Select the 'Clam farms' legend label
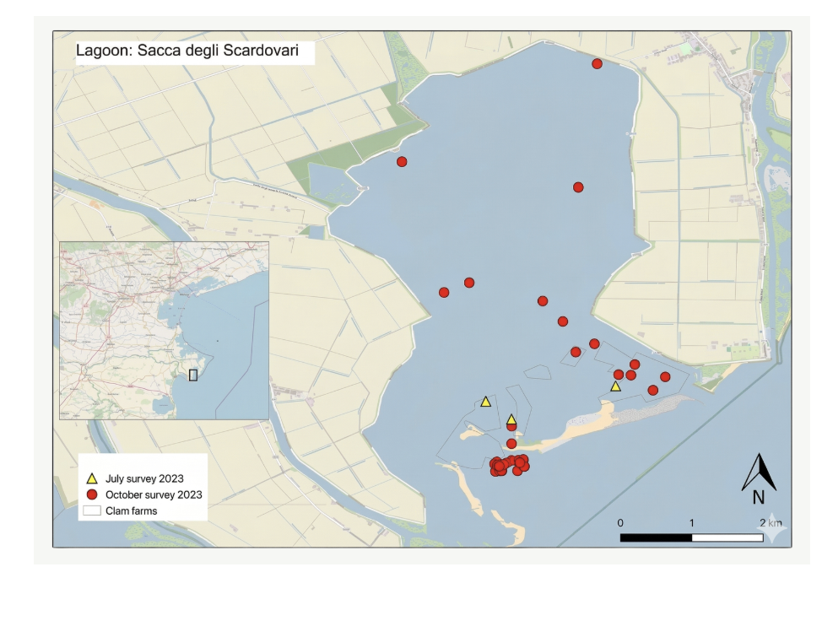Image resolution: width=822 pixels, height=621 pixels. pos(131,511)
